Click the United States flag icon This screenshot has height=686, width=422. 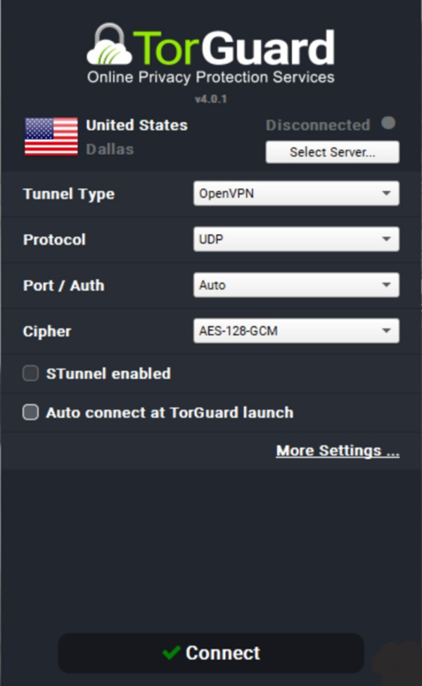click(x=51, y=137)
